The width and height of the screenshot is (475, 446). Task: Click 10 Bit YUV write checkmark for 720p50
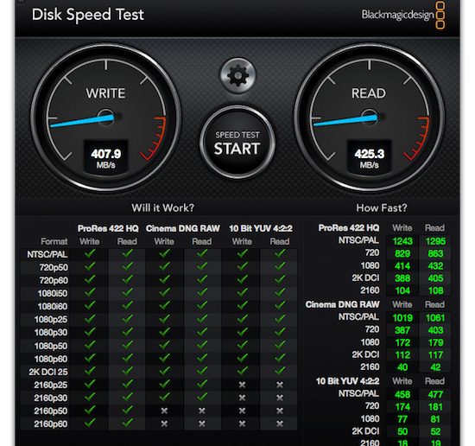click(243, 266)
